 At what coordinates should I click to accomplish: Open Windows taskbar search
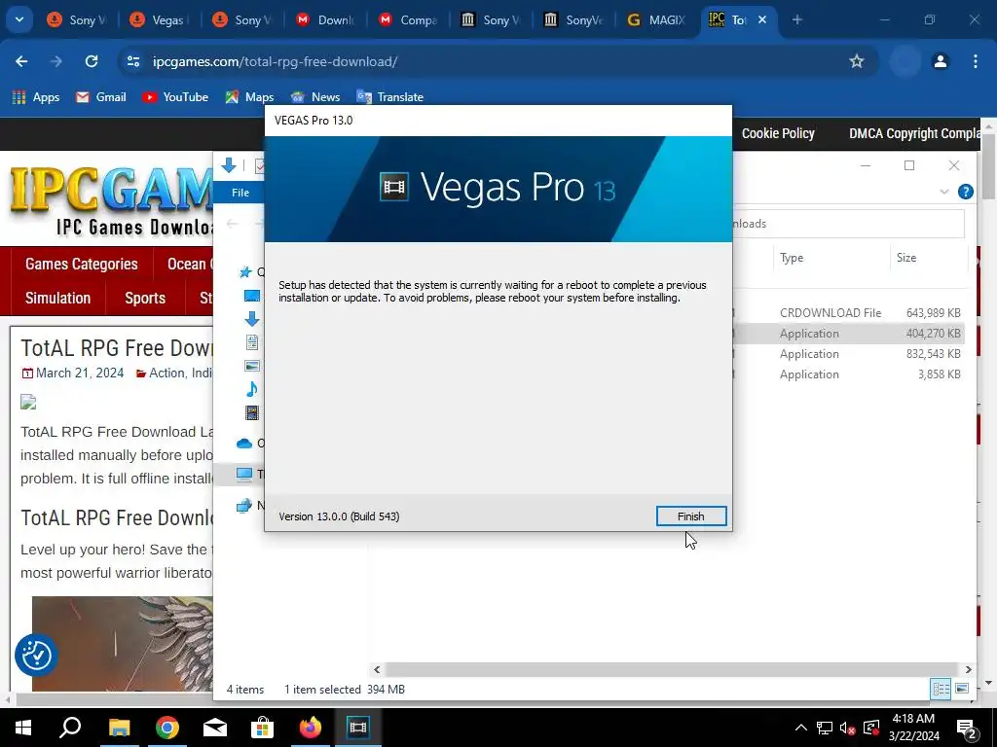[70, 728]
